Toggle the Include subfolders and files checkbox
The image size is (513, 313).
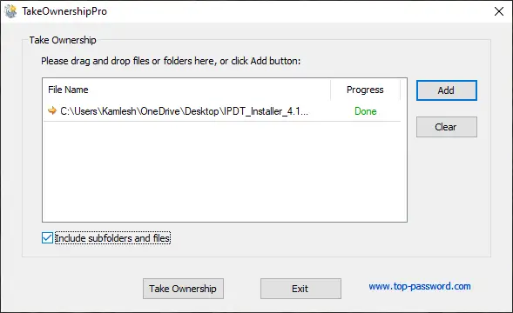click(47, 238)
